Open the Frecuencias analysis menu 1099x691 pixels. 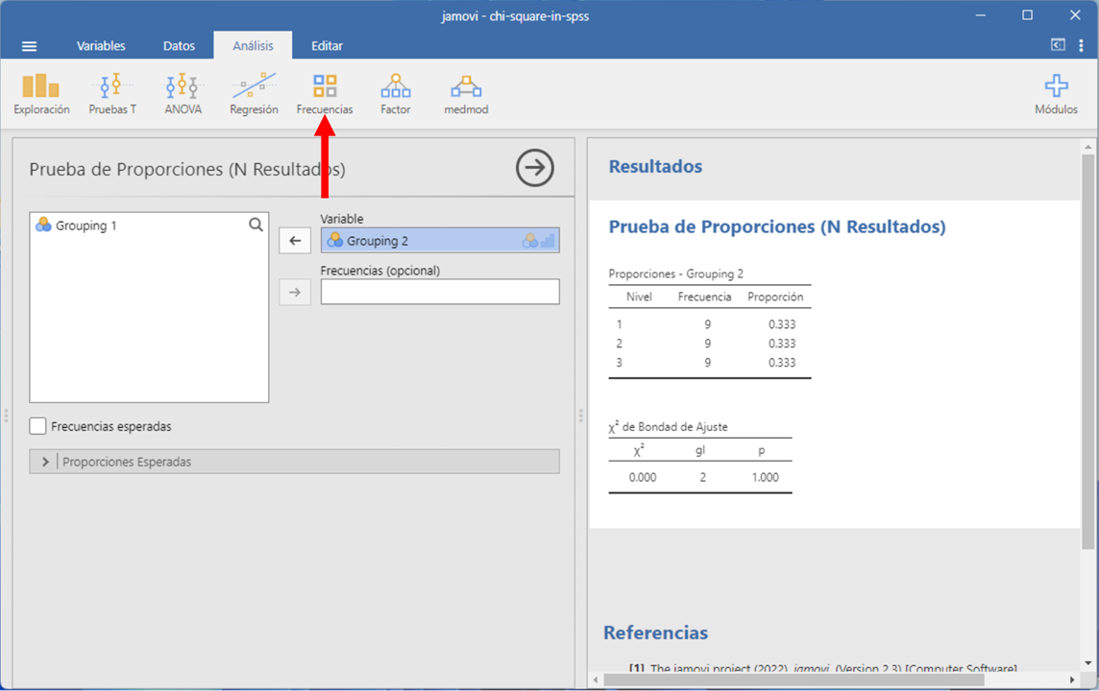(x=325, y=94)
